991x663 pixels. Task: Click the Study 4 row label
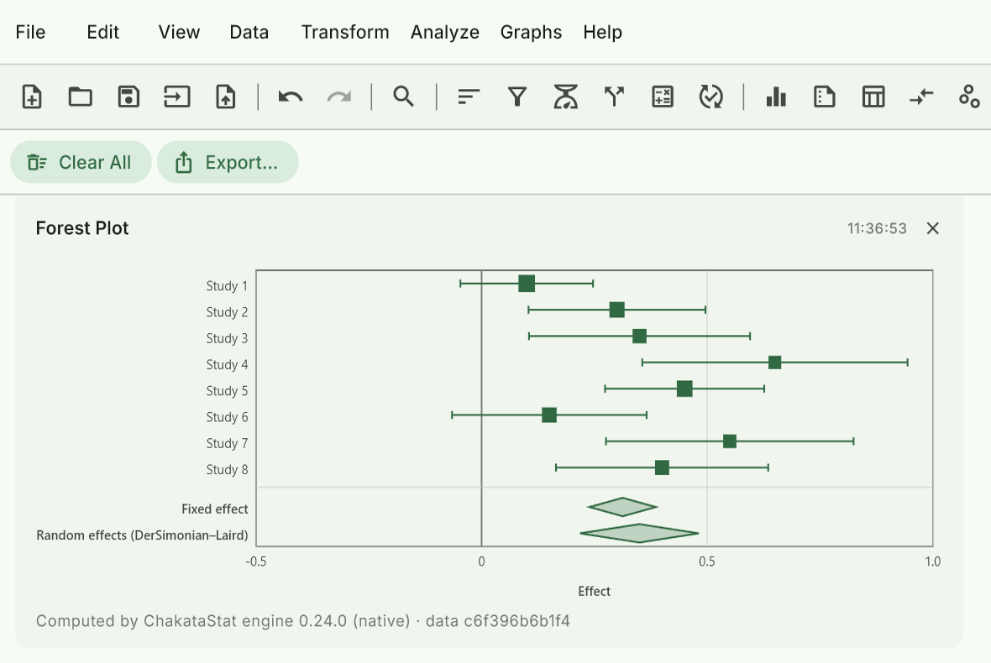tap(227, 364)
